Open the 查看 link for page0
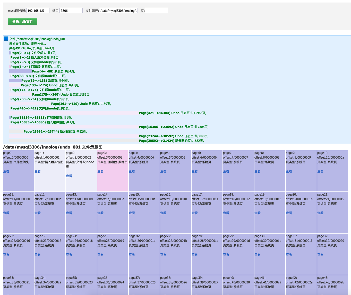Image resolution: width=351 pixels, height=295 pixels. point(6,171)
